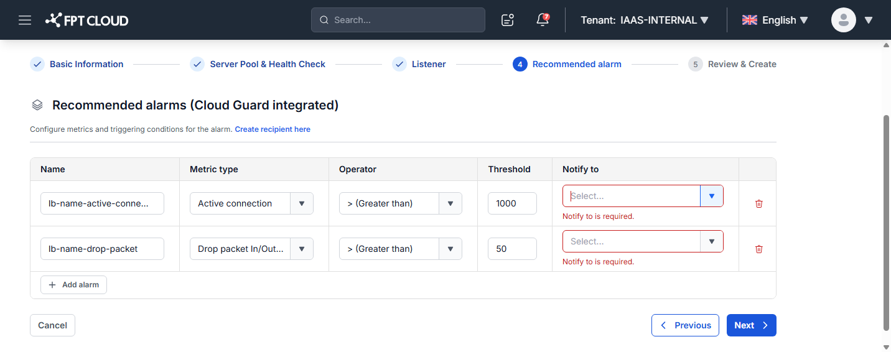This screenshot has height=352, width=891.
Task: Edit the threshold value 50
Action: click(512, 249)
